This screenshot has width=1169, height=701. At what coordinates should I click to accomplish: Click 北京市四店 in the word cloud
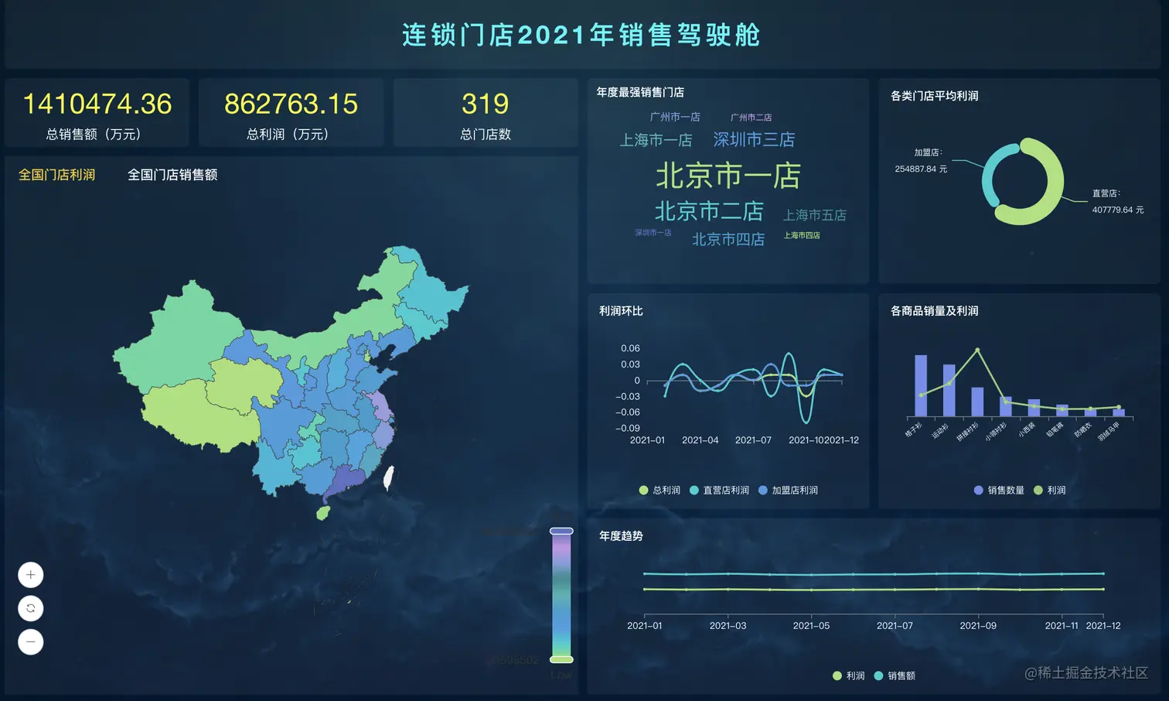pos(728,239)
